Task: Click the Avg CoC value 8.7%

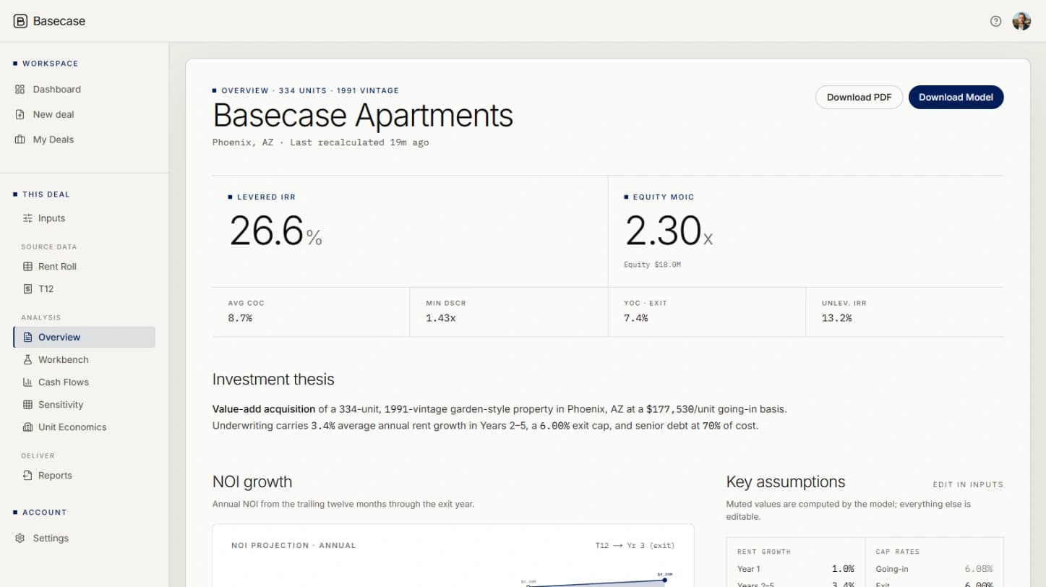Action: click(x=240, y=318)
